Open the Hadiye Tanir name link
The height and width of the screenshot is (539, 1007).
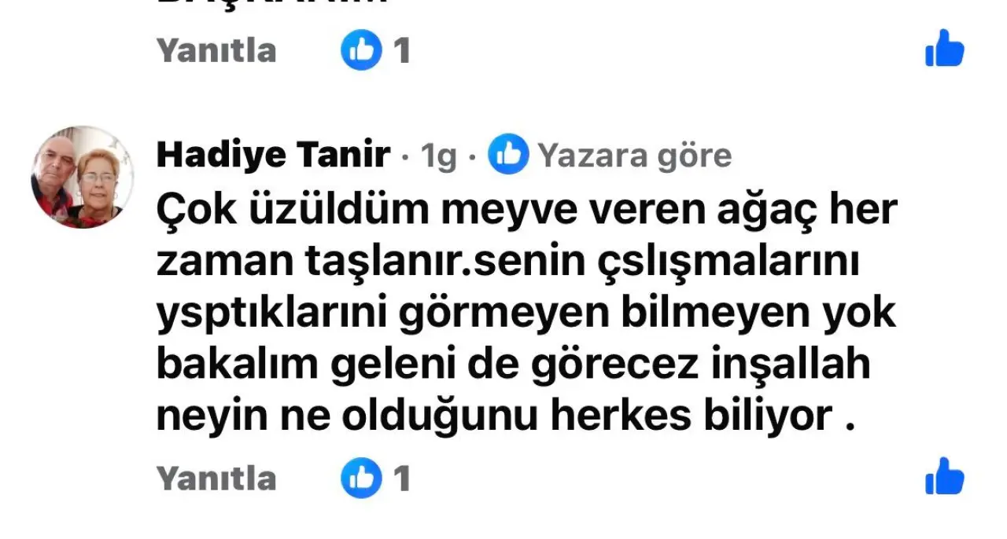click(273, 156)
